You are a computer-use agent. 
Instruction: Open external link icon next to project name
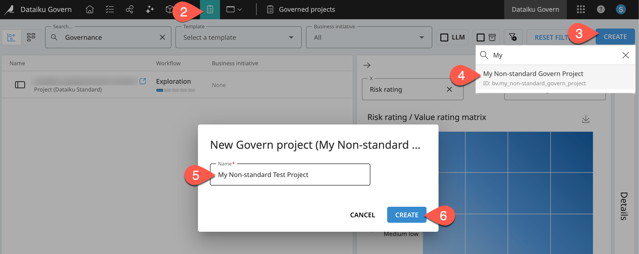tap(142, 81)
